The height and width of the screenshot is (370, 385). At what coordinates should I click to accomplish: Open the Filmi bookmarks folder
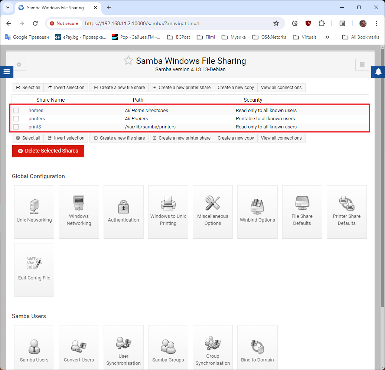point(206,37)
